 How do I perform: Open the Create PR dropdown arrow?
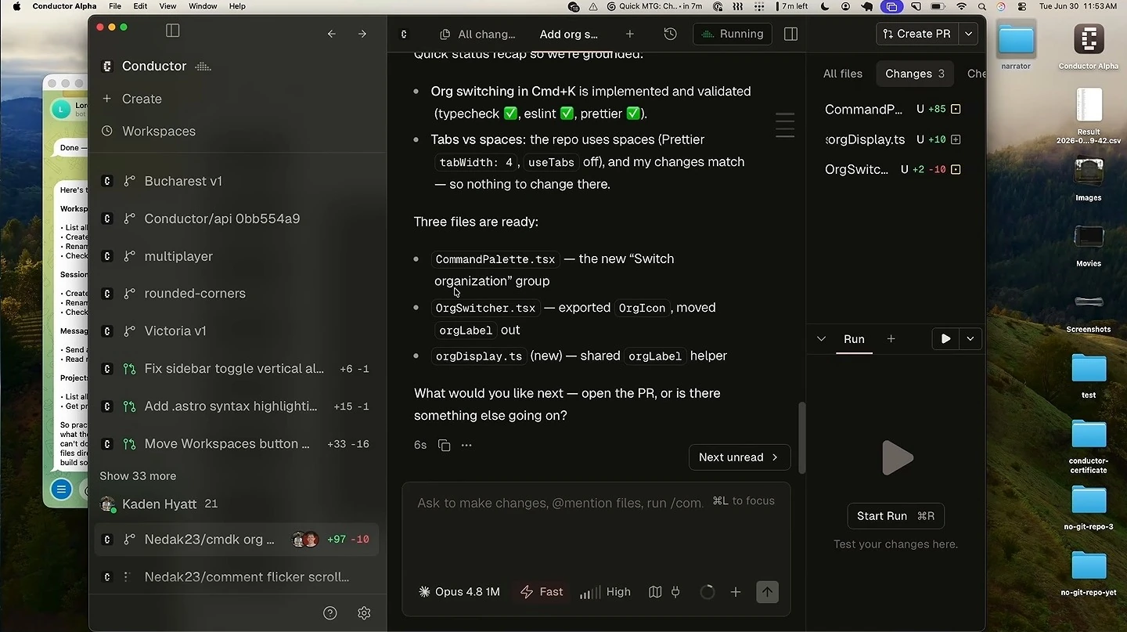click(969, 34)
